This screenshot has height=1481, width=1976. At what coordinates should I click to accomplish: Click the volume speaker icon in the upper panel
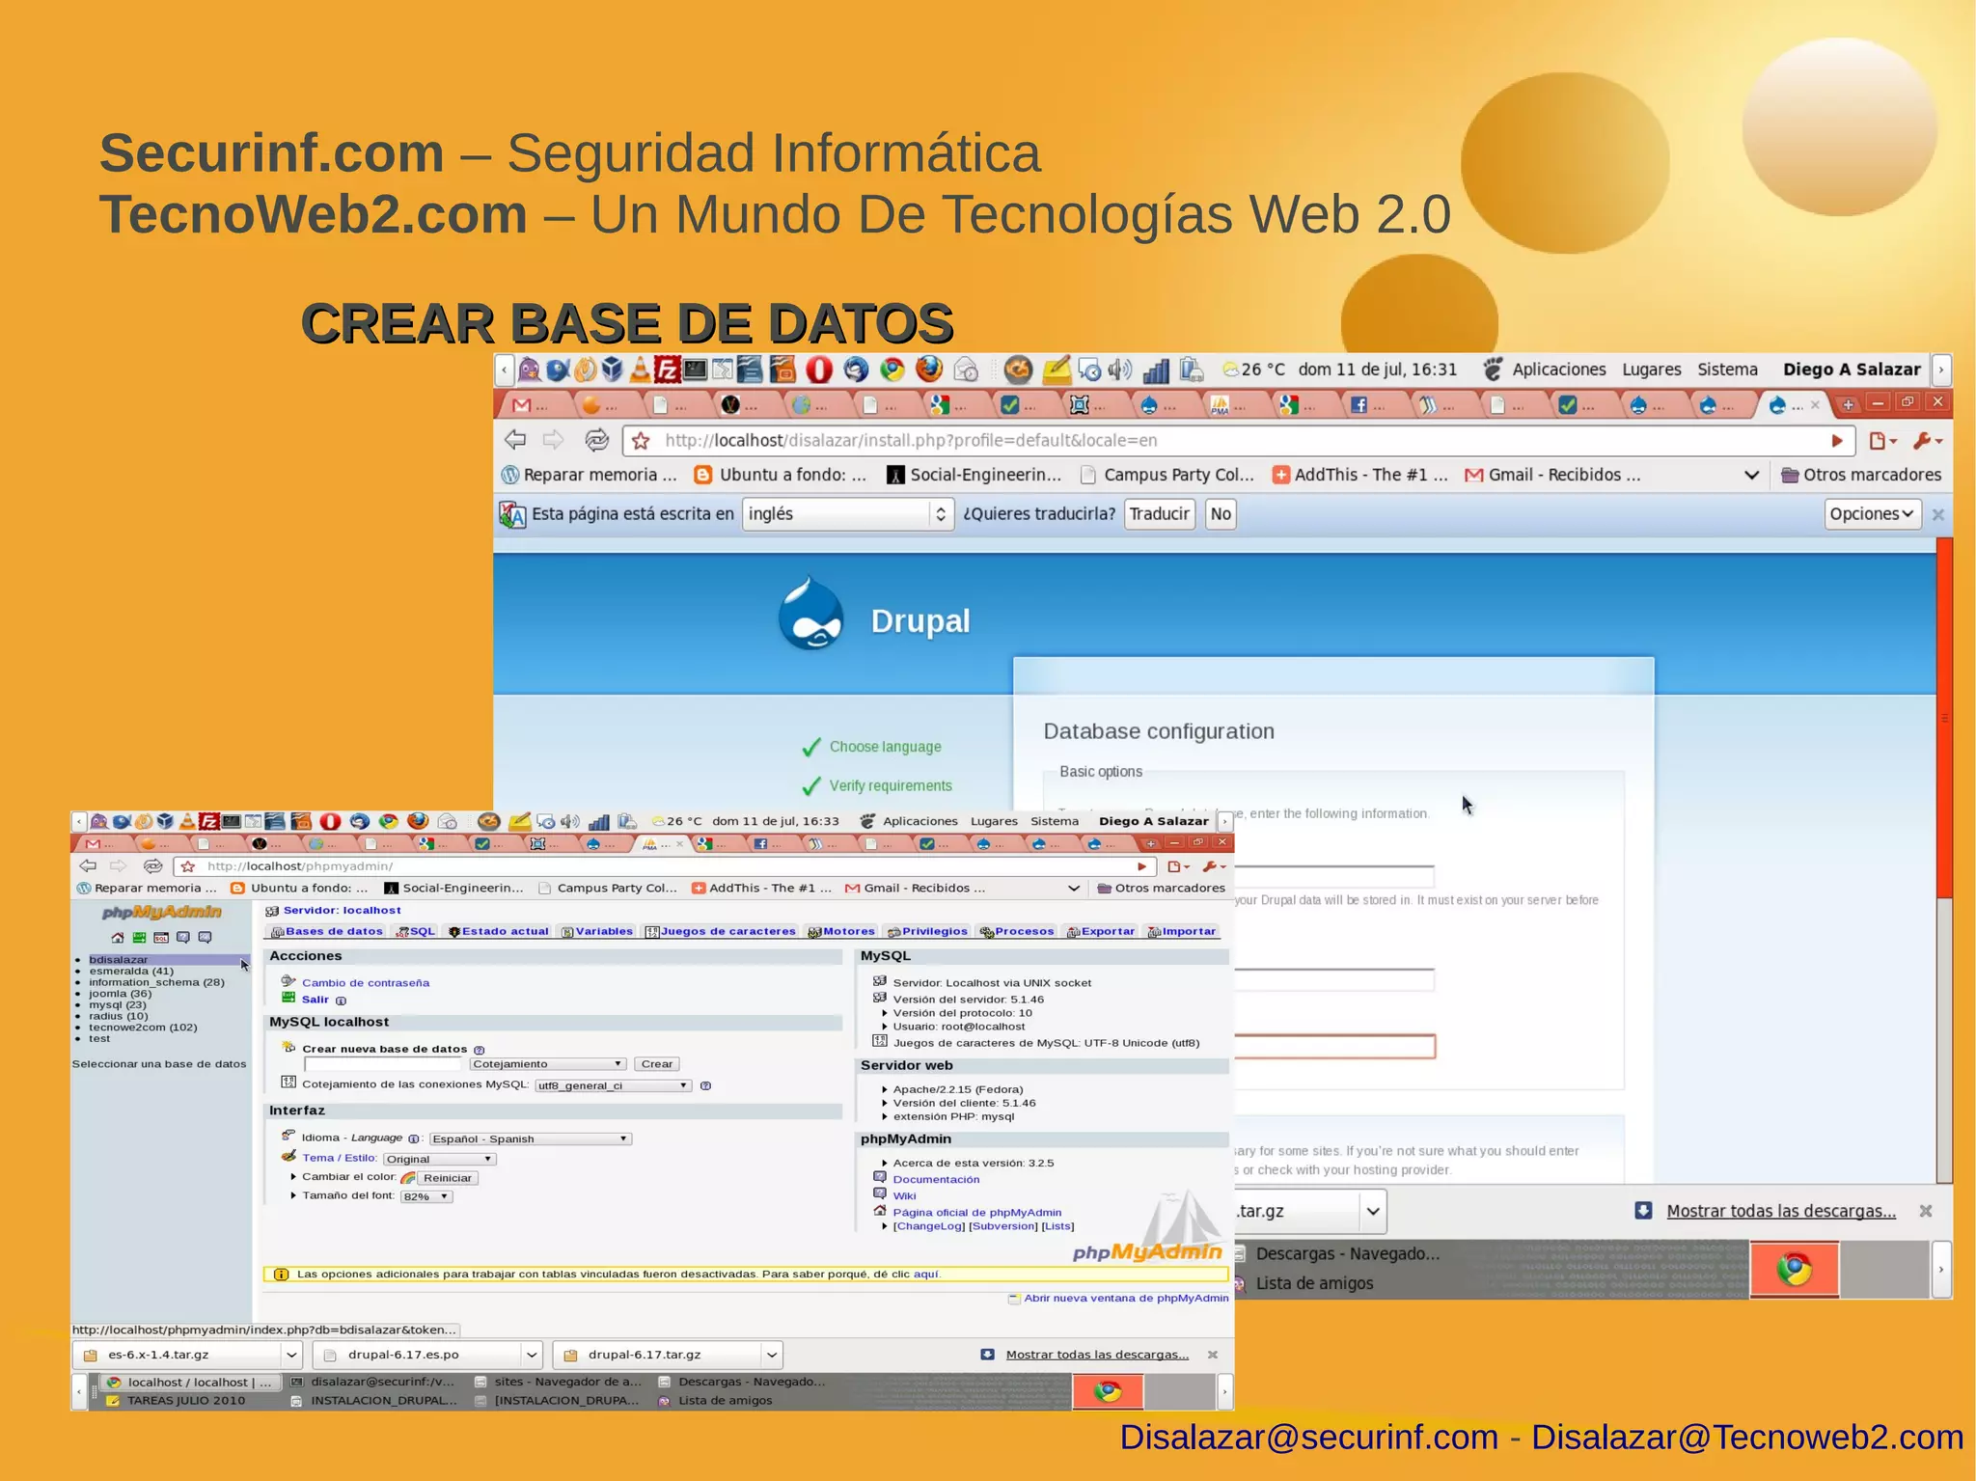click(x=1120, y=370)
